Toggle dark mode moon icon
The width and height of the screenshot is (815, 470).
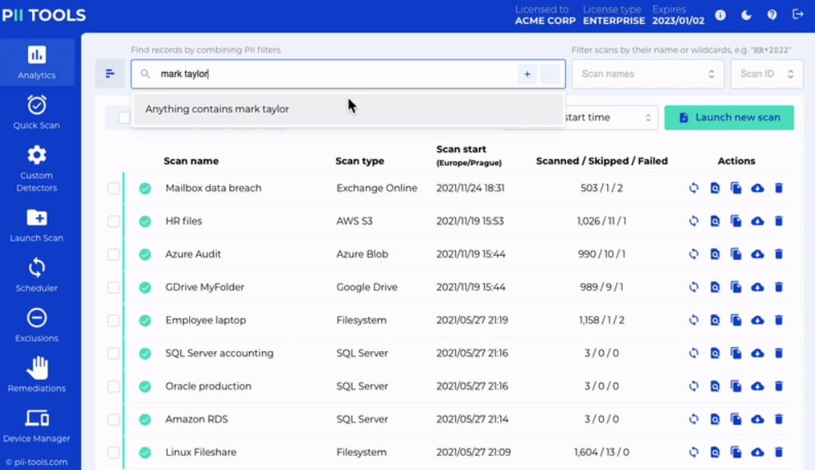point(746,15)
